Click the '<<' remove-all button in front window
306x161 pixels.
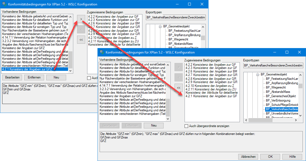coord(178,88)
